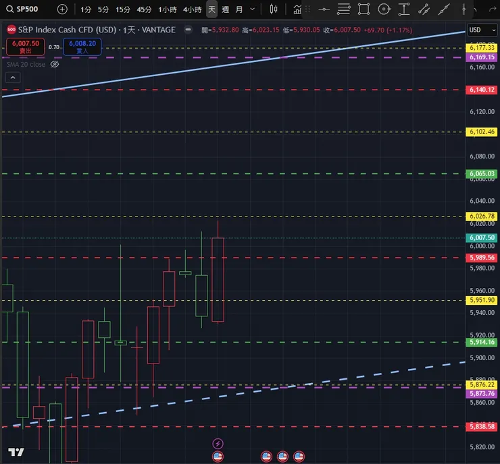Click the +69.70 (+1.17%) change value
The height and width of the screenshot is (464, 500).
[x=388, y=30]
